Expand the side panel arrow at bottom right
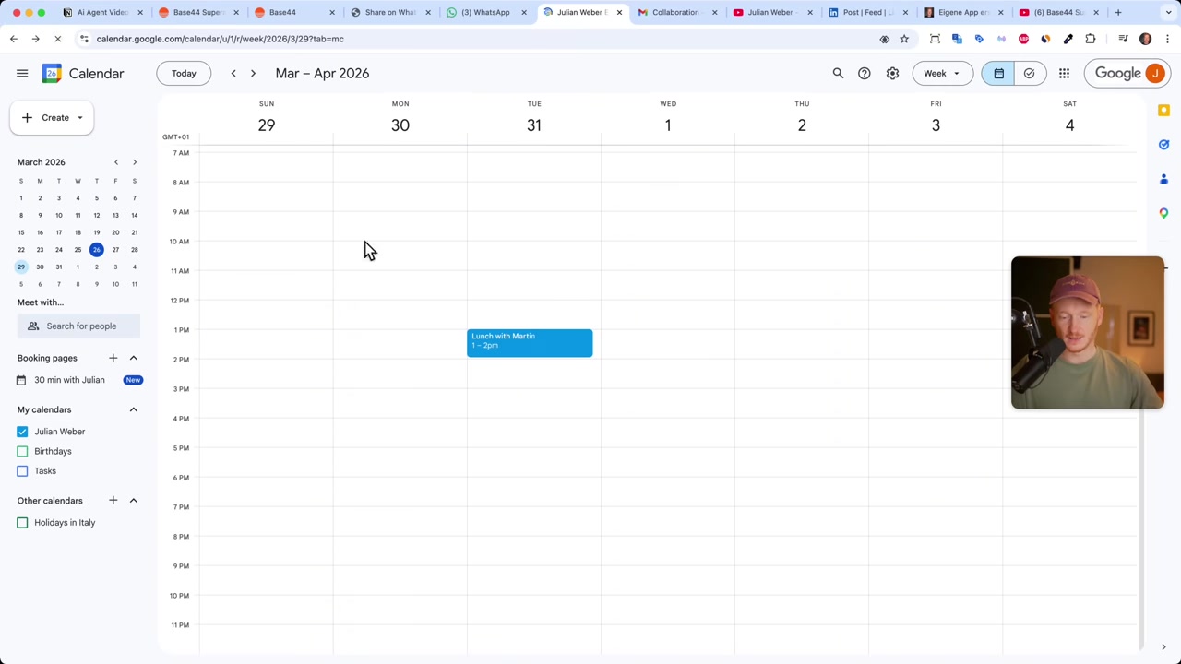The width and height of the screenshot is (1181, 664). click(x=1163, y=647)
